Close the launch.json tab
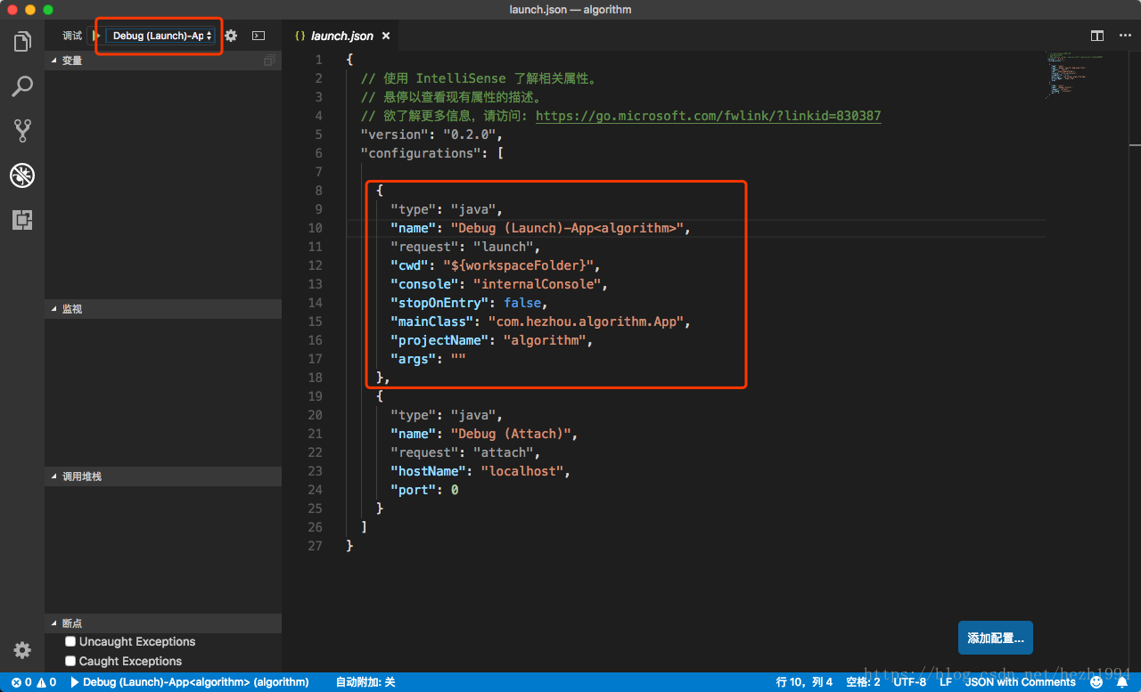The image size is (1141, 692). 386,36
